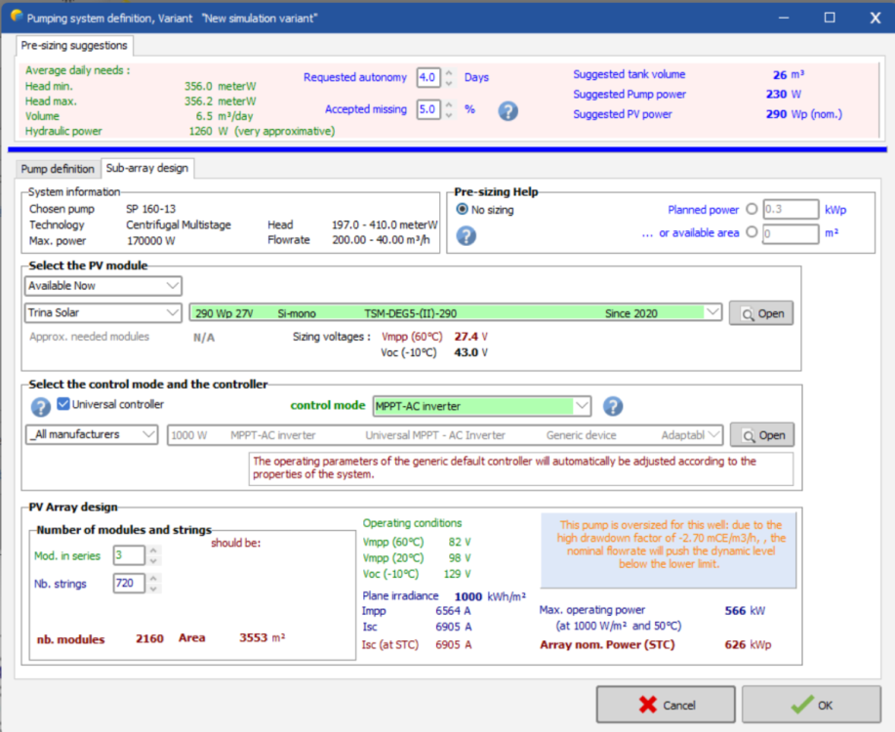Open the selected controller details
Viewport: 895px width, 732px height.
pyautogui.click(x=761, y=435)
